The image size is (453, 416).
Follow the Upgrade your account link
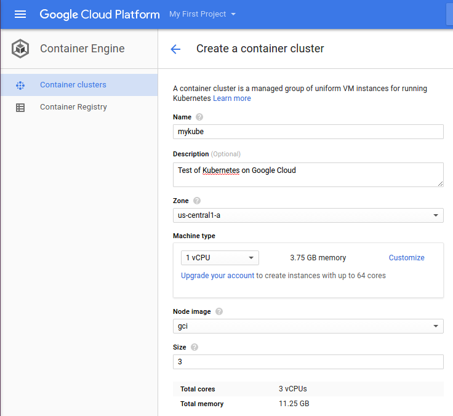(x=217, y=276)
